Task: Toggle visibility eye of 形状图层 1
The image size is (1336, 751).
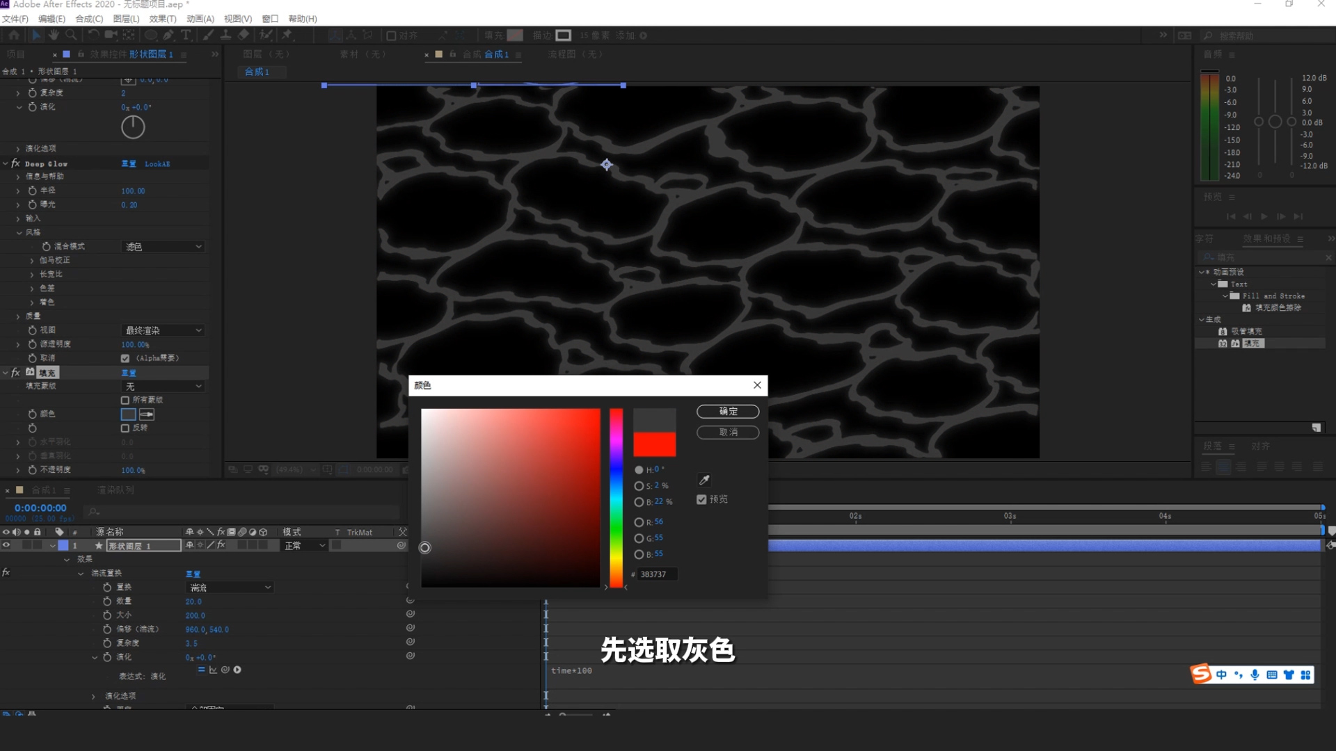Action: pos(6,545)
